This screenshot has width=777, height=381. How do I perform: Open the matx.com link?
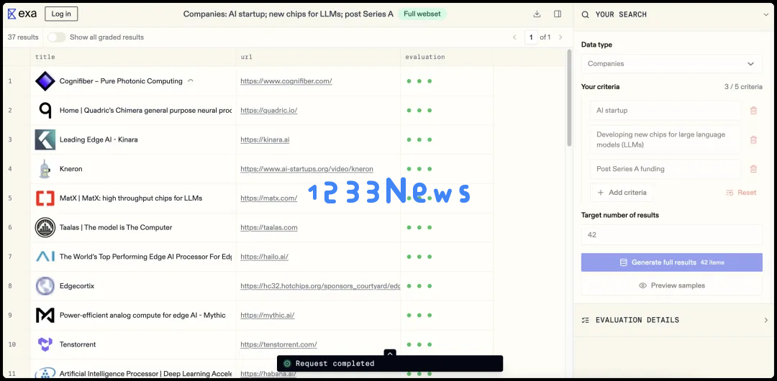pyautogui.click(x=268, y=198)
